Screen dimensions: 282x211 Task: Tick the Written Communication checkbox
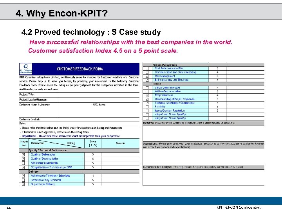tap(147, 91)
